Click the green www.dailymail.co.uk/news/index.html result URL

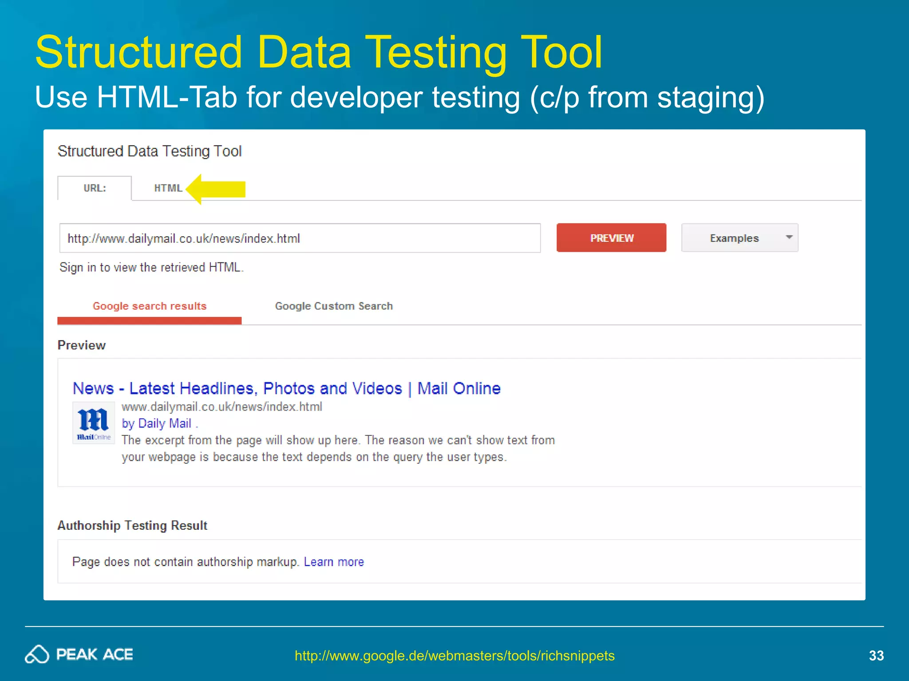[x=222, y=407]
